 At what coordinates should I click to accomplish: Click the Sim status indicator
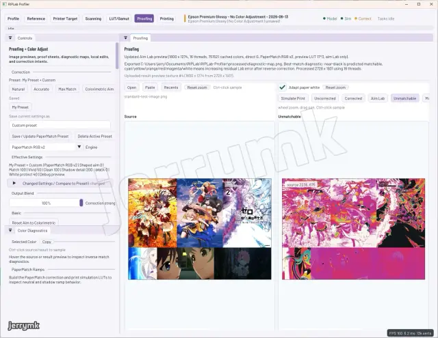346,18
